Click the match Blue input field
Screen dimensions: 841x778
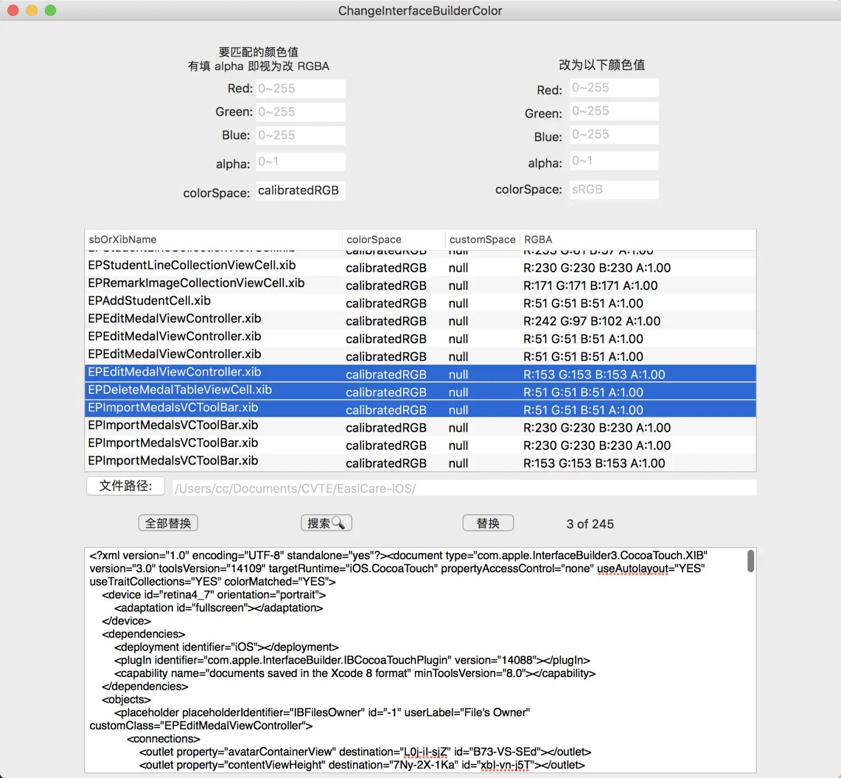[301, 135]
